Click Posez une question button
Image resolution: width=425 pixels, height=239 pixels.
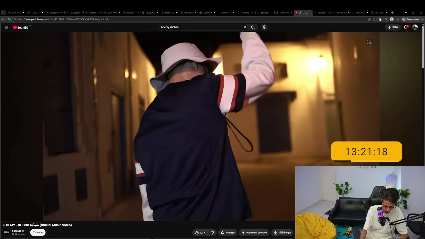point(254,233)
